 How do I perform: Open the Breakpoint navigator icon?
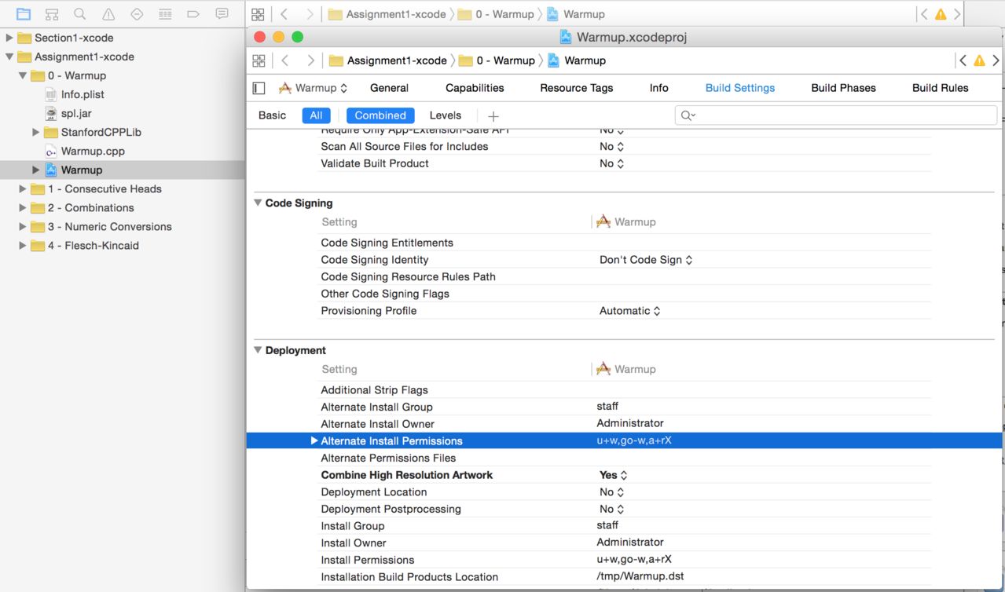coord(193,14)
